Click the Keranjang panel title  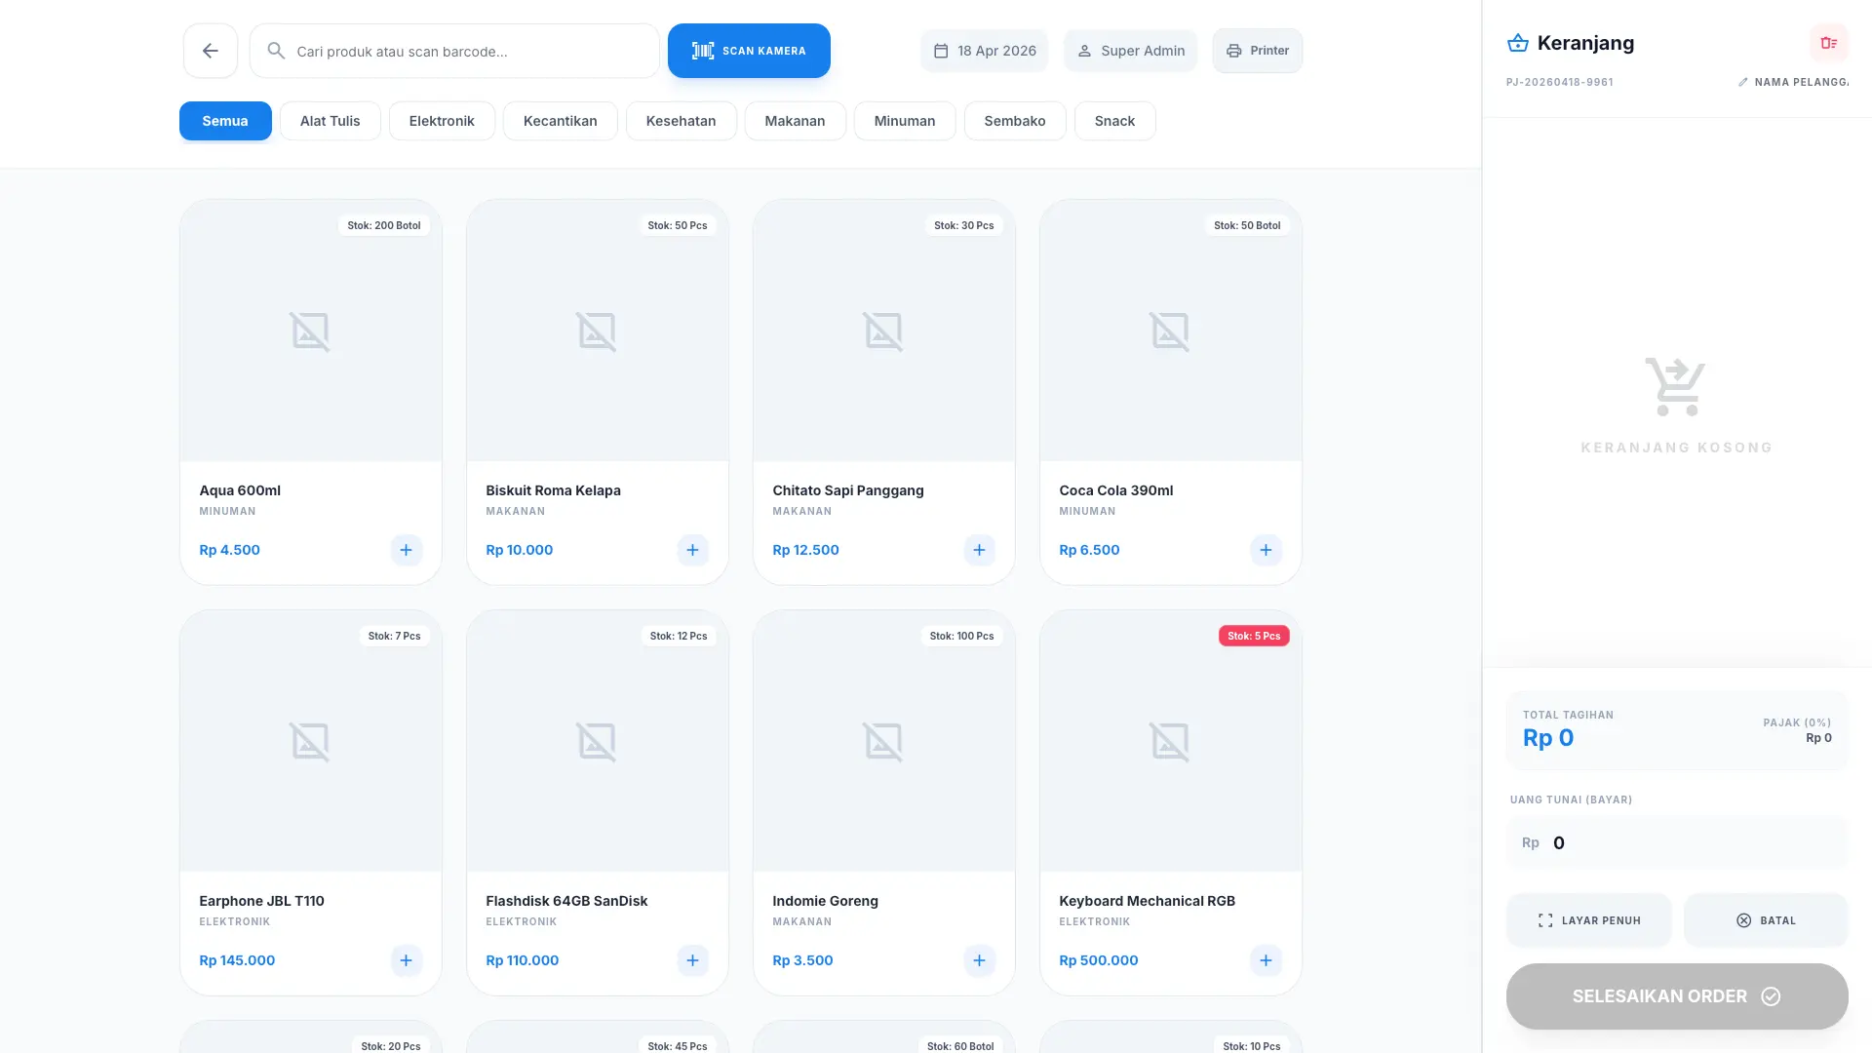[x=1585, y=43]
